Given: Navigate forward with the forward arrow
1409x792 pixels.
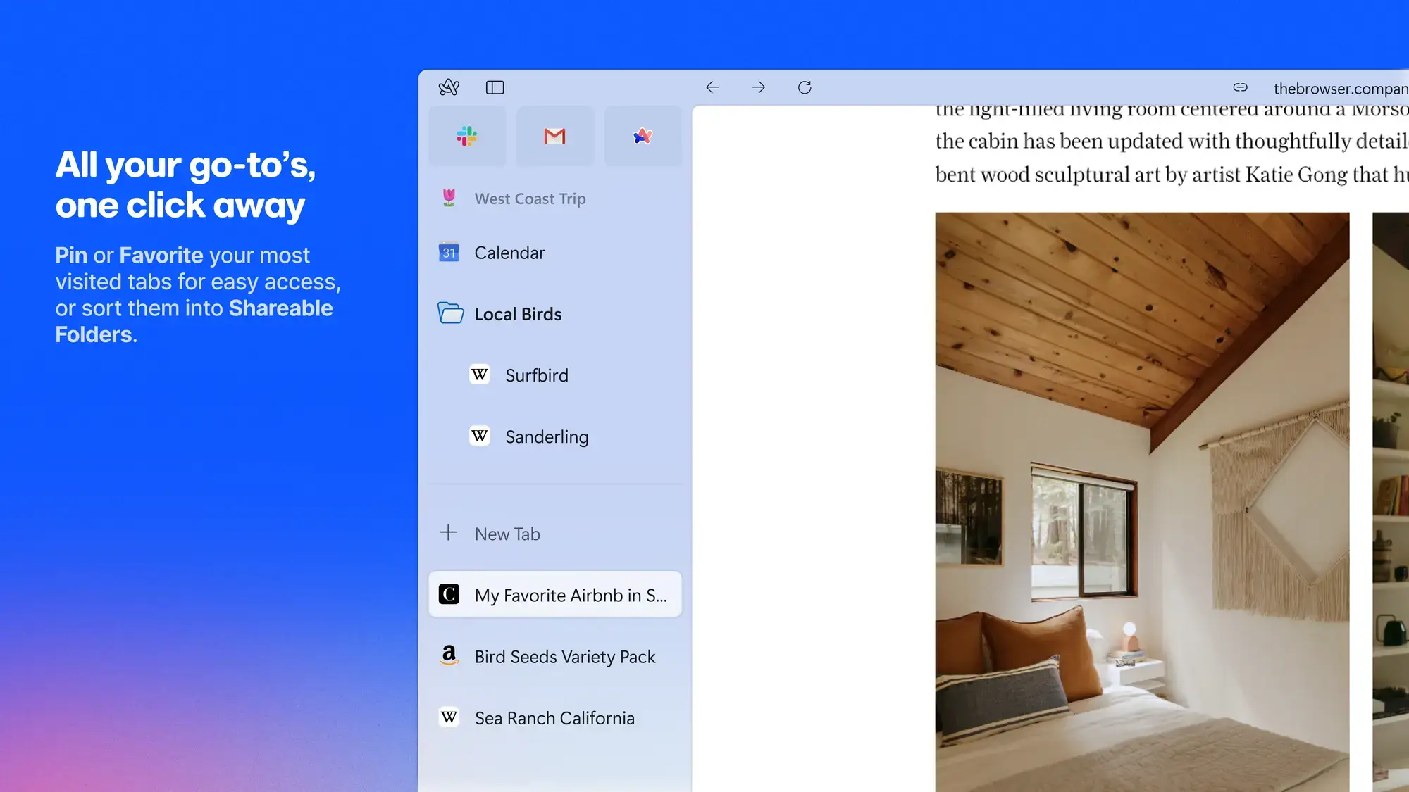Looking at the screenshot, I should click(x=759, y=87).
